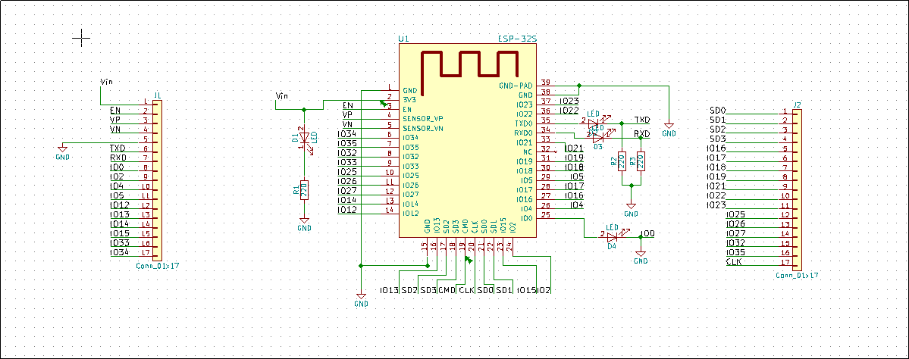909x359 pixels.
Task: Click TXD net label right of R2
Action: [x=641, y=119]
